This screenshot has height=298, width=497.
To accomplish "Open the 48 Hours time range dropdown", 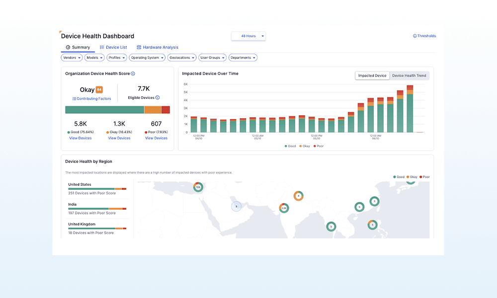I will click(248, 36).
